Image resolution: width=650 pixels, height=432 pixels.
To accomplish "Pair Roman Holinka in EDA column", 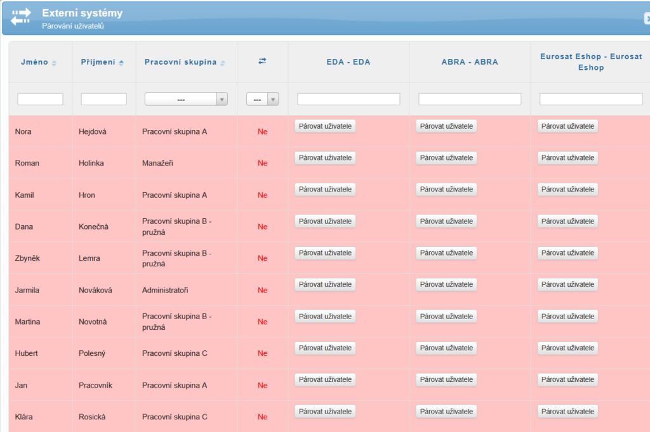I will pos(325,158).
